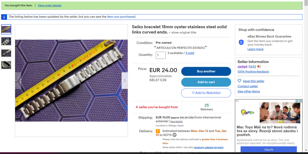Show the next product image
The image size is (308, 154).
click(x=124, y=81)
